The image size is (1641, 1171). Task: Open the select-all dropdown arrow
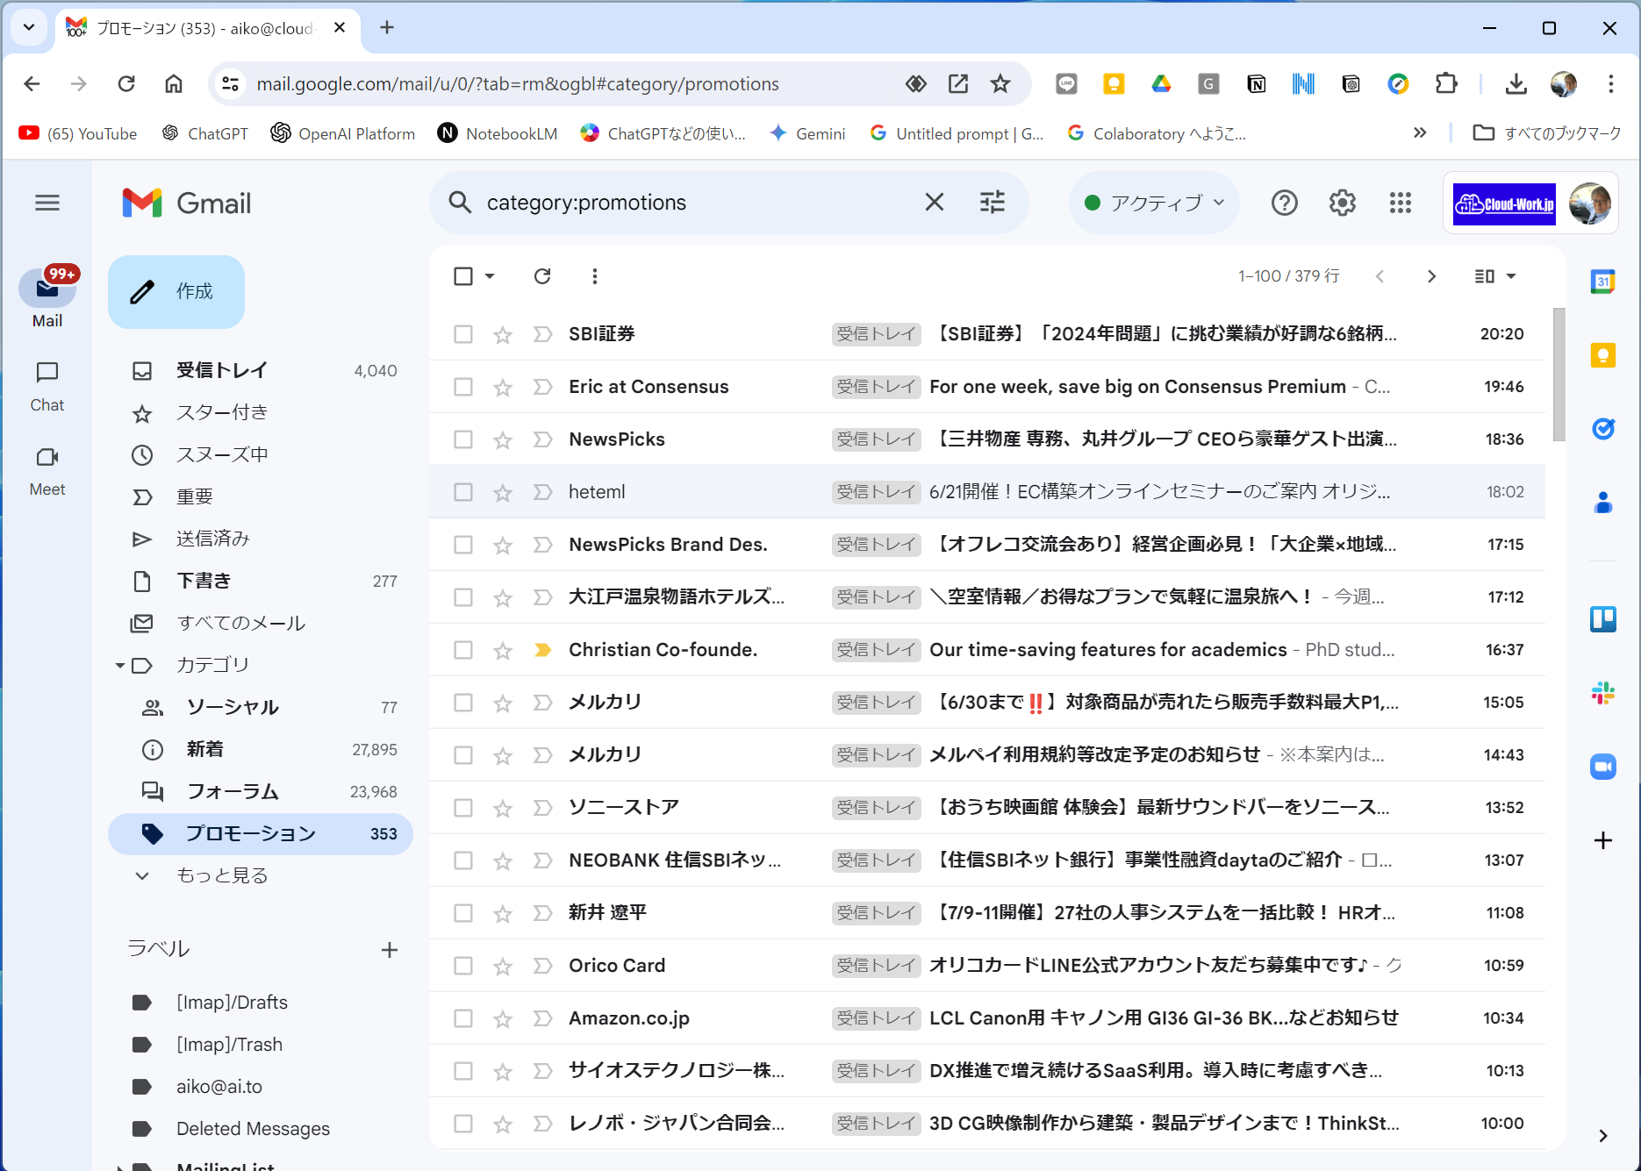click(490, 276)
